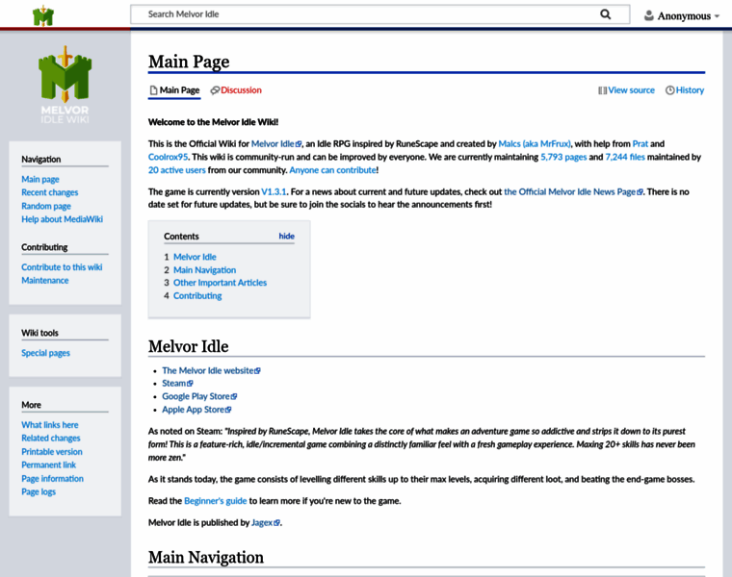This screenshot has height=577, width=732.
Task: Open the Prat user link
Action: [x=640, y=143]
